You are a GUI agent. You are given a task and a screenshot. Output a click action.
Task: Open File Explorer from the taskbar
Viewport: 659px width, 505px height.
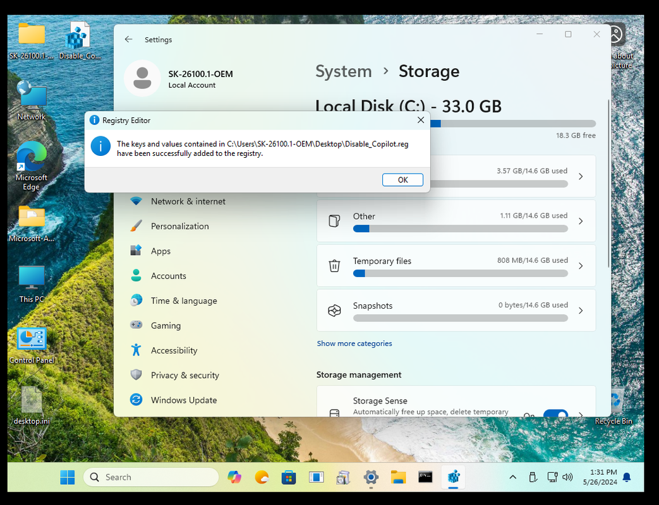[x=398, y=477]
